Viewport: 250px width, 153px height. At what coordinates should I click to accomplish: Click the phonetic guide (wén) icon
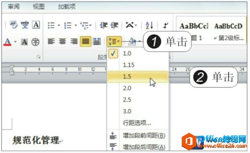[25, 25]
